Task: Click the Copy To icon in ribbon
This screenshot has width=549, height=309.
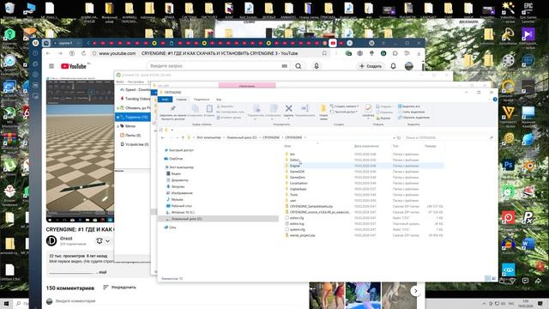Action: 274,109
